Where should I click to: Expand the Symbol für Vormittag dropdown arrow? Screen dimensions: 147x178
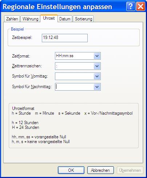coord(97,76)
